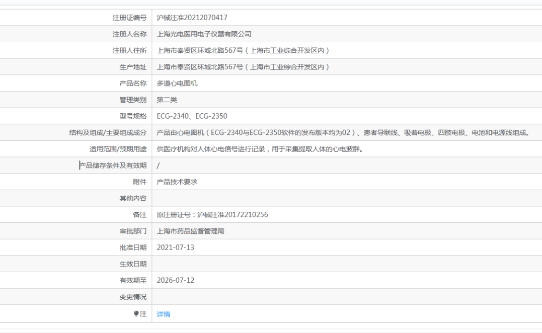Click the 产品名称 label
The height and width of the screenshot is (333, 542).
coord(133,84)
